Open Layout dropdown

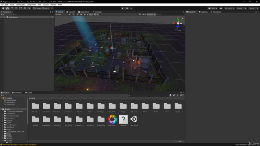[x=253, y=8]
